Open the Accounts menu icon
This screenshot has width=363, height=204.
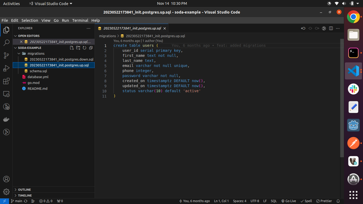pyautogui.click(x=6, y=179)
